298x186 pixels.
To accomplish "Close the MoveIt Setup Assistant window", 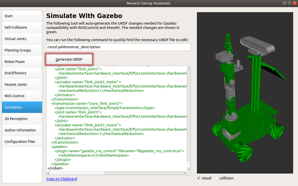I will point(295,3).
